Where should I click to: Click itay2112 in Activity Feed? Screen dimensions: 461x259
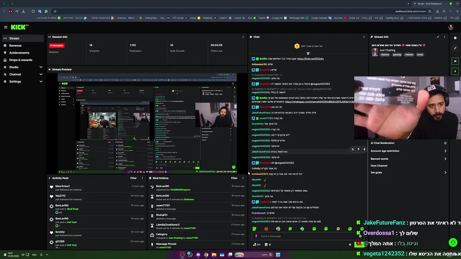(x=61, y=196)
